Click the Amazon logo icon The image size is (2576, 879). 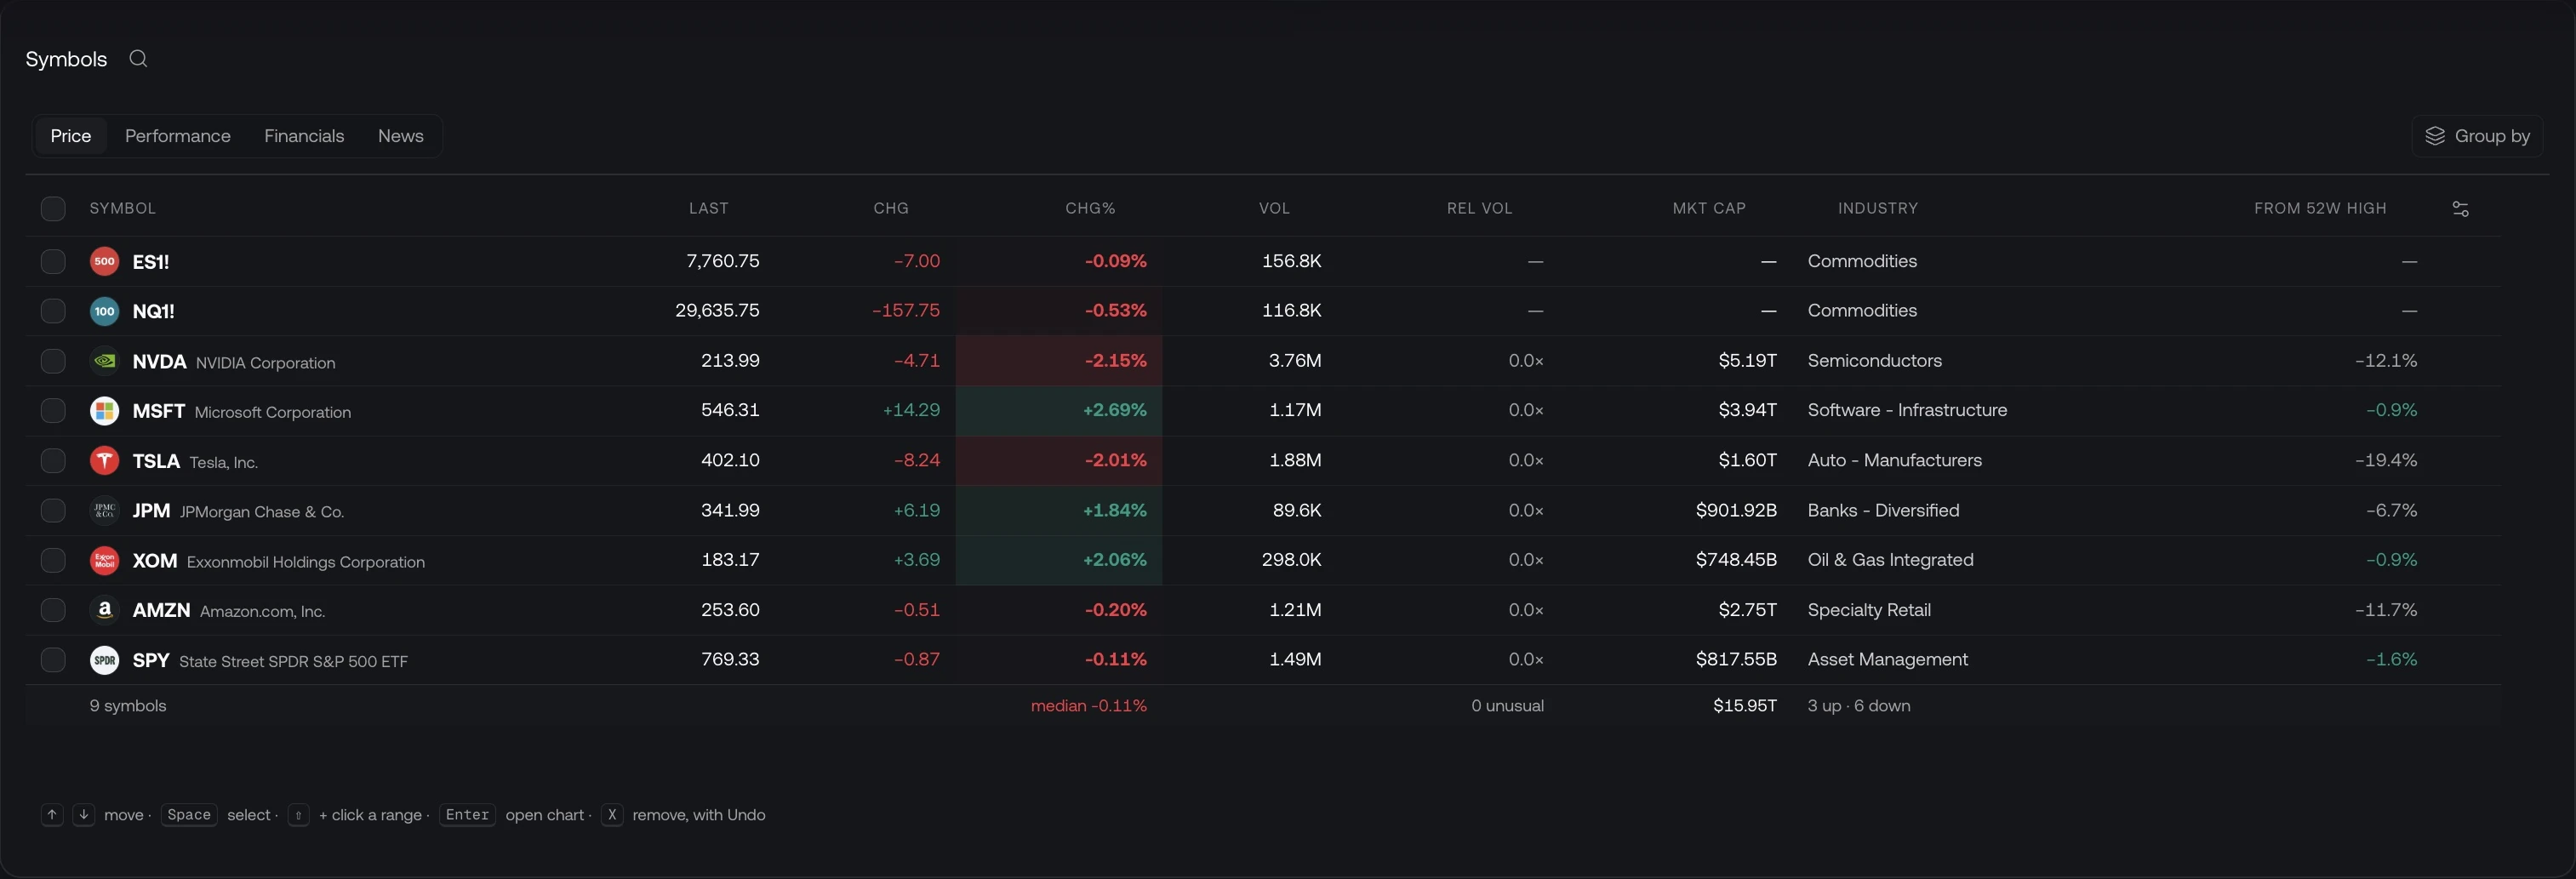click(105, 610)
